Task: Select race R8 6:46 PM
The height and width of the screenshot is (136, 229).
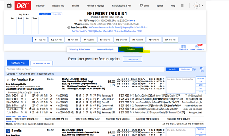Action: pyautogui.click(x=154, y=39)
